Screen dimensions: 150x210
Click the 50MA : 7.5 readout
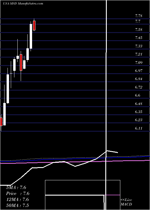click(x=17, y=205)
